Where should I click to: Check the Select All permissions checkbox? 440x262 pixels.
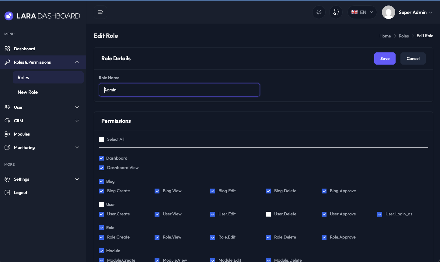click(x=101, y=140)
